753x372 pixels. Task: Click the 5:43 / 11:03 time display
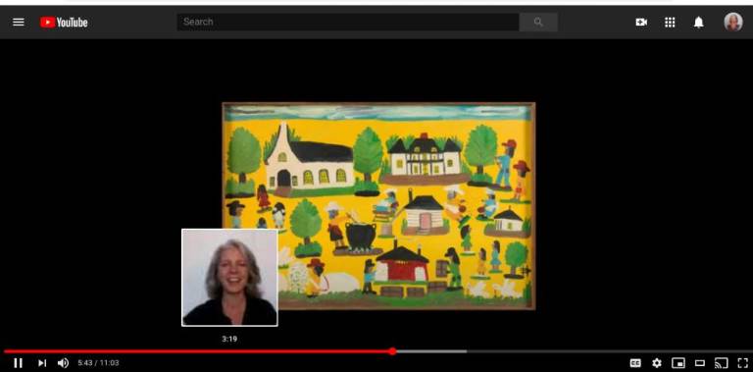pos(98,363)
